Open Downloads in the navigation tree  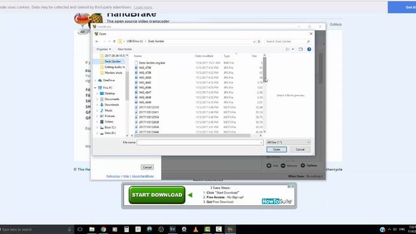[x=112, y=105]
